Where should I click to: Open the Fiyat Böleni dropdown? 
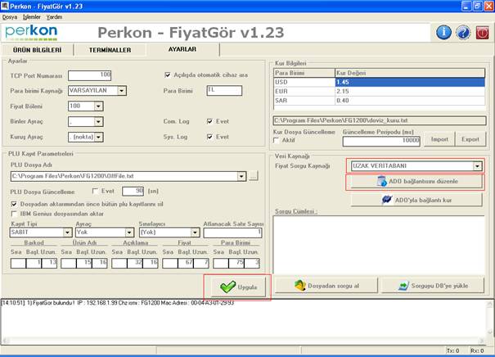point(98,106)
